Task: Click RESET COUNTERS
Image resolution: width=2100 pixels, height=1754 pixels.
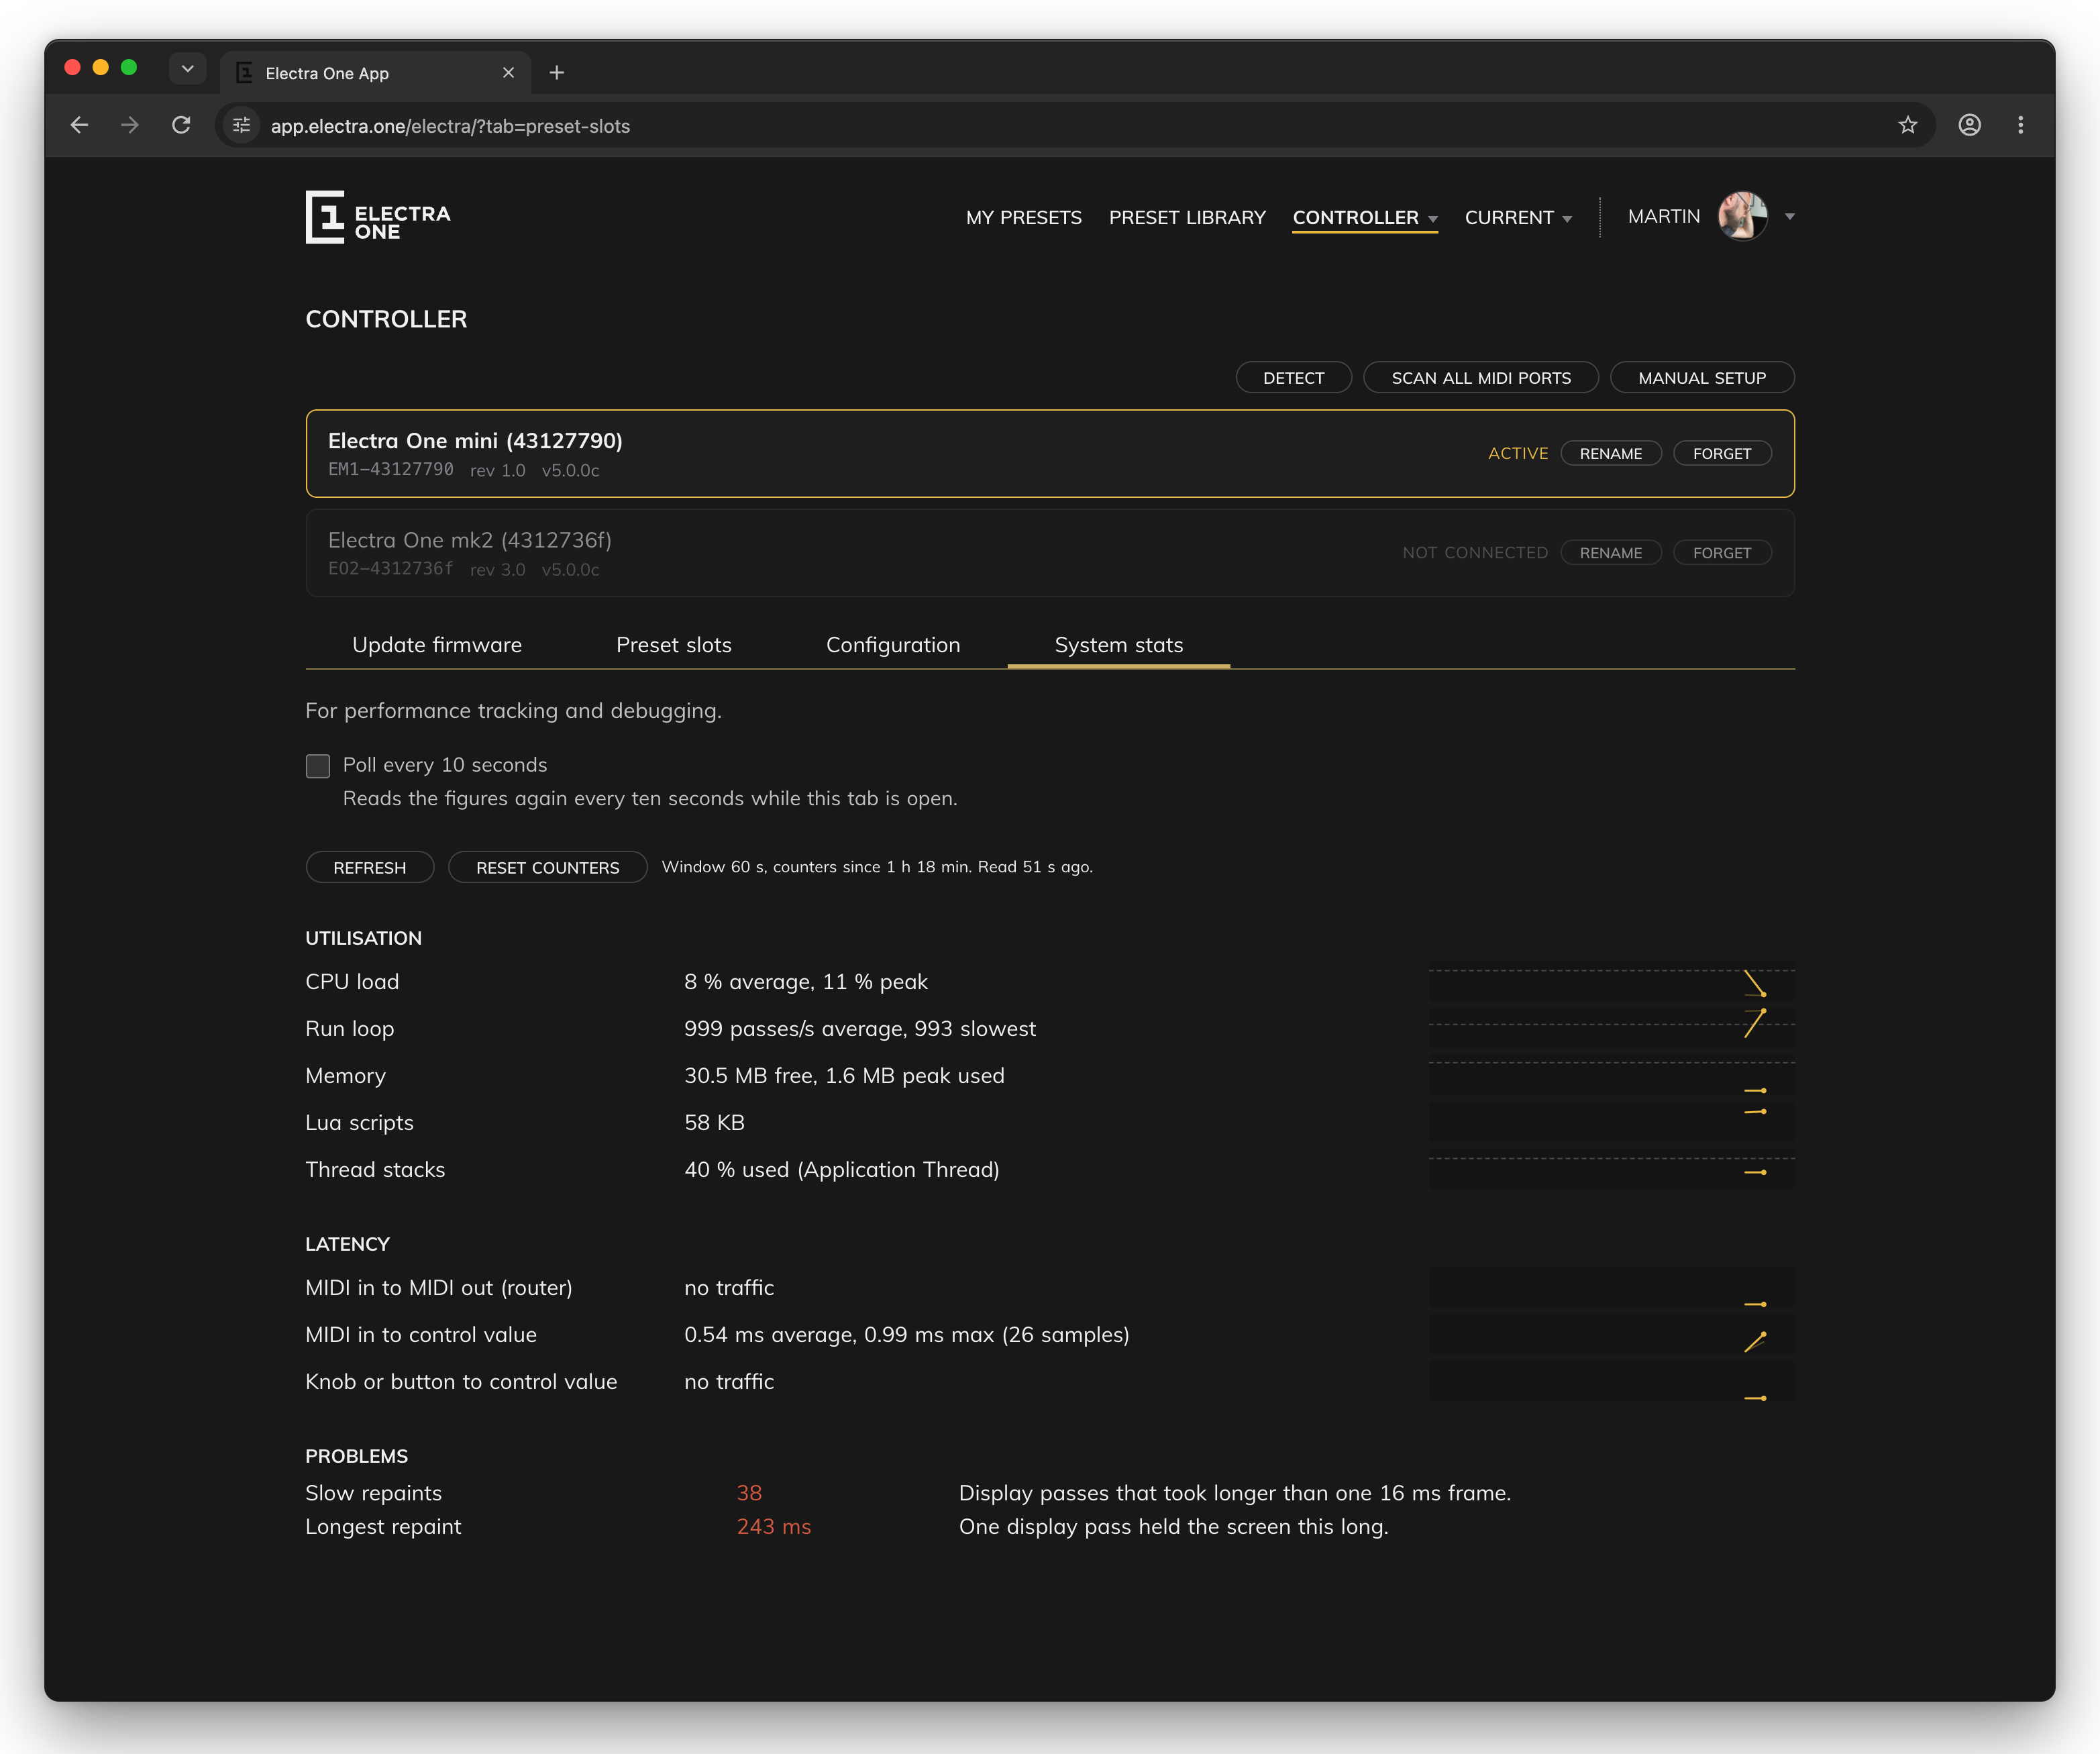Action: click(x=547, y=867)
